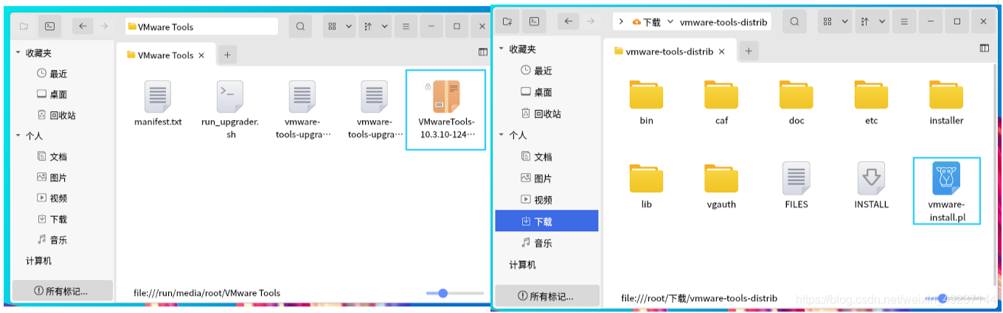
Task: Select the caf folder
Action: point(721,102)
